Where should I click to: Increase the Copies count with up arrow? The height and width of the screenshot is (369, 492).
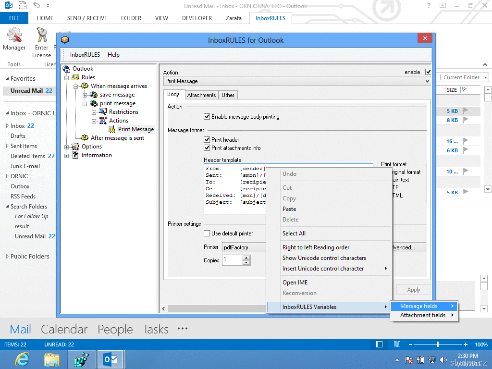tap(246, 258)
